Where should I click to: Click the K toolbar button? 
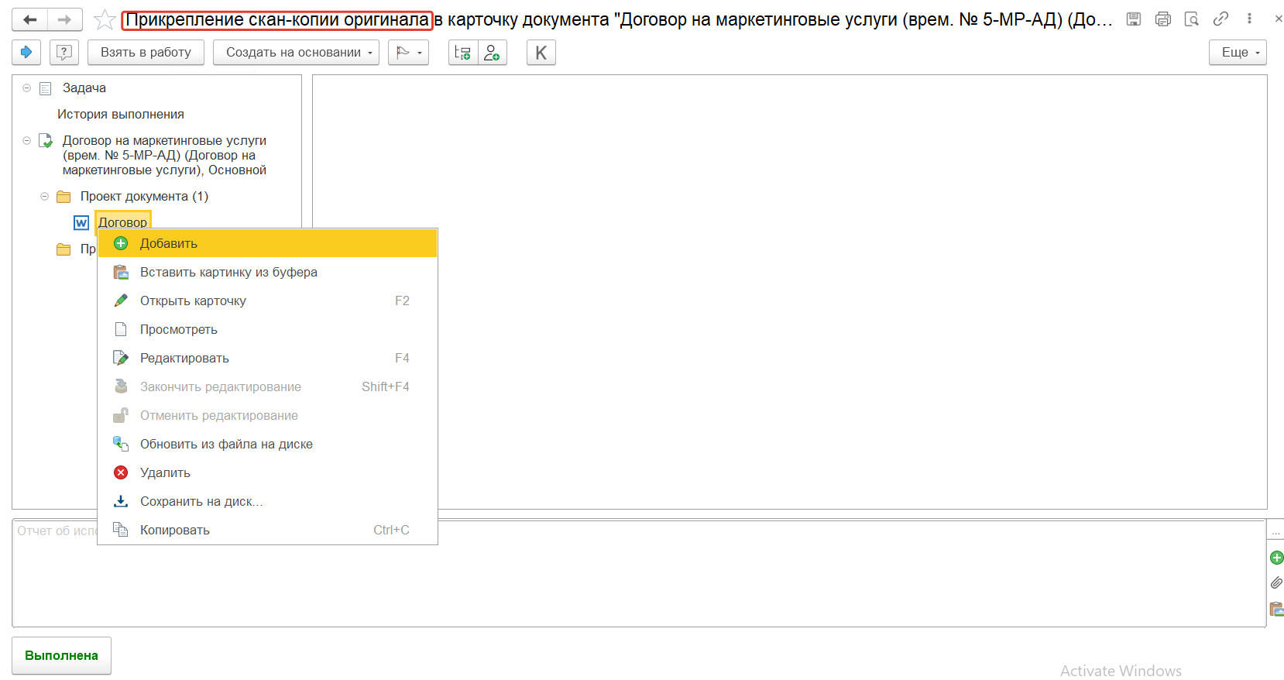(541, 53)
